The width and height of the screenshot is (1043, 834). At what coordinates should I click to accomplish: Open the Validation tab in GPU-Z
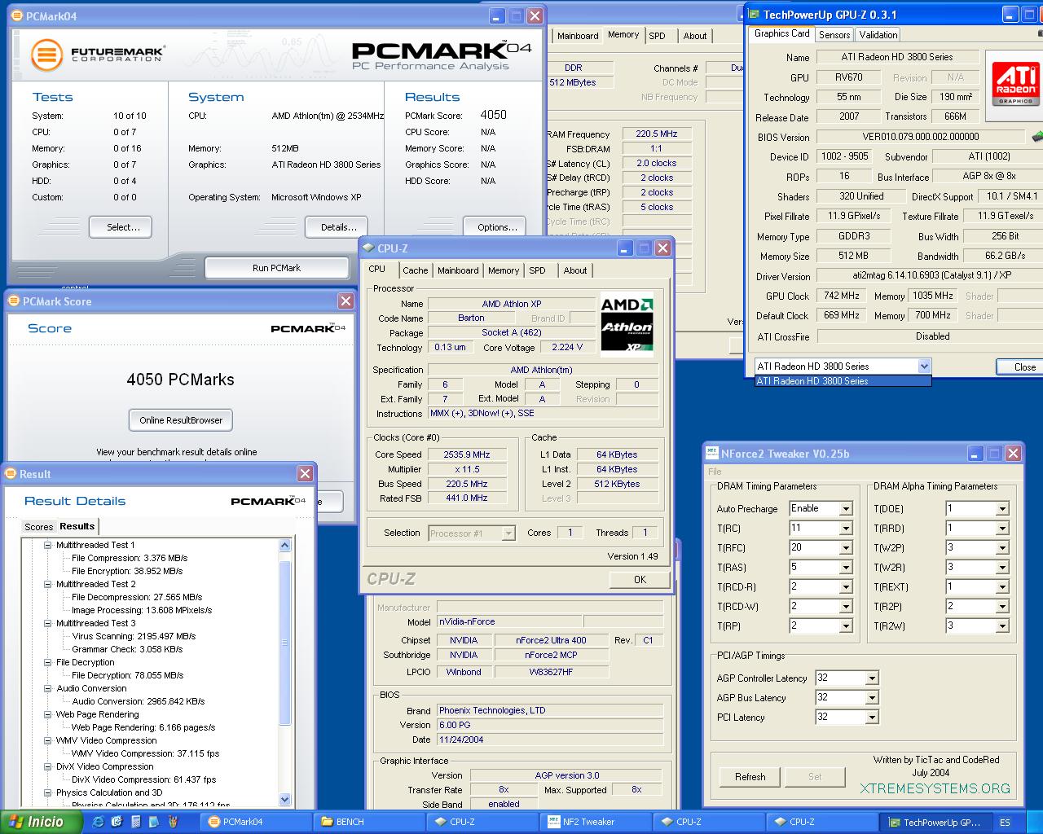pyautogui.click(x=878, y=34)
